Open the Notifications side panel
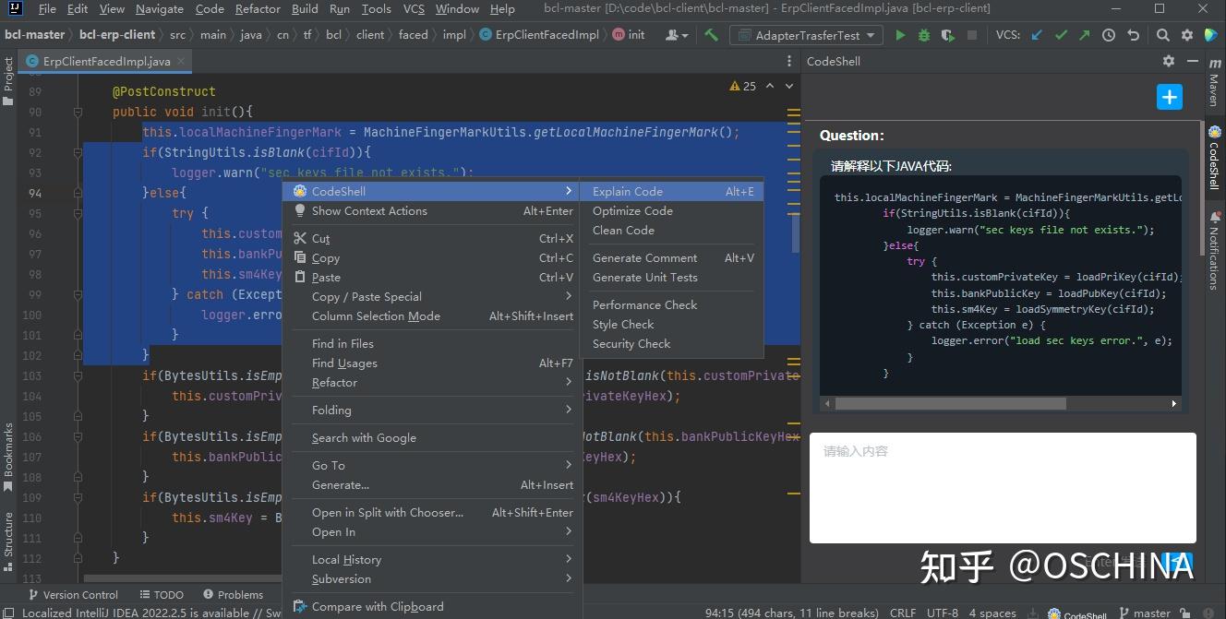 tap(1214, 252)
